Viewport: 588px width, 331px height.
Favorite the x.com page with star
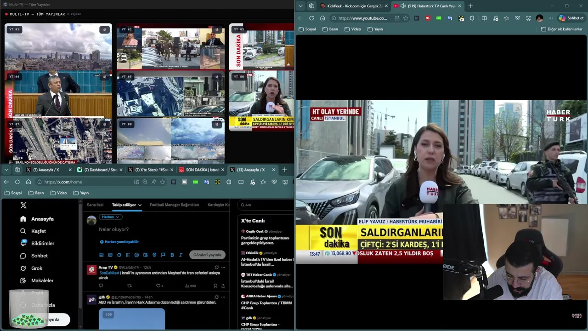coord(162,182)
